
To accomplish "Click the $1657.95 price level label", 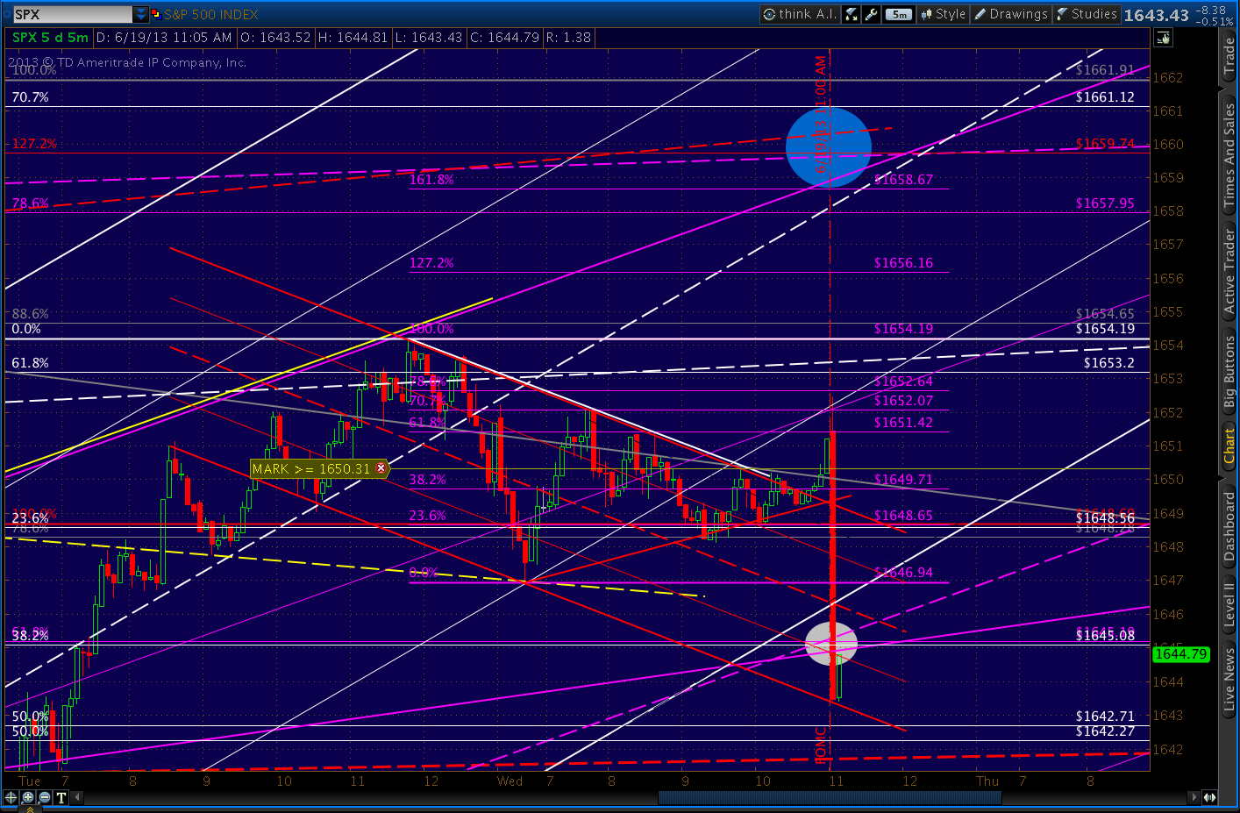I will tap(1105, 203).
